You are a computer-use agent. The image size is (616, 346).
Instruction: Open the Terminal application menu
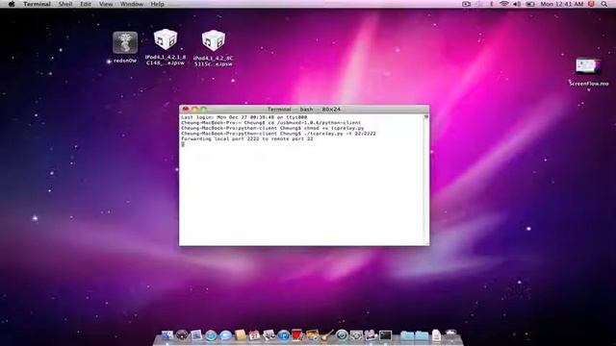37,4
